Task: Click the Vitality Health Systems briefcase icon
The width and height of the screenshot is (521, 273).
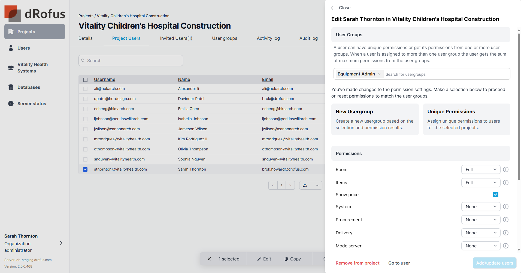Action: tap(11, 68)
